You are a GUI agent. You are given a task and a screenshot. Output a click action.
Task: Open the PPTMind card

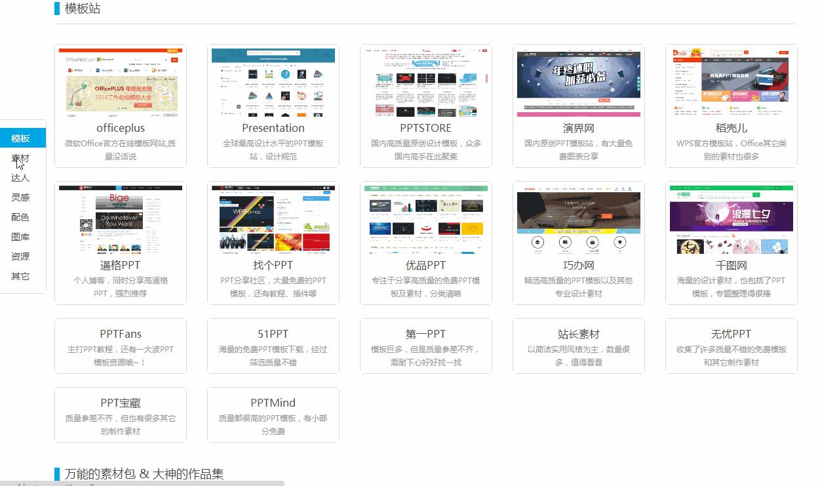click(x=273, y=402)
